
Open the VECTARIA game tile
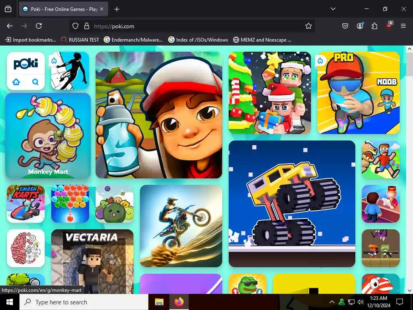92,262
